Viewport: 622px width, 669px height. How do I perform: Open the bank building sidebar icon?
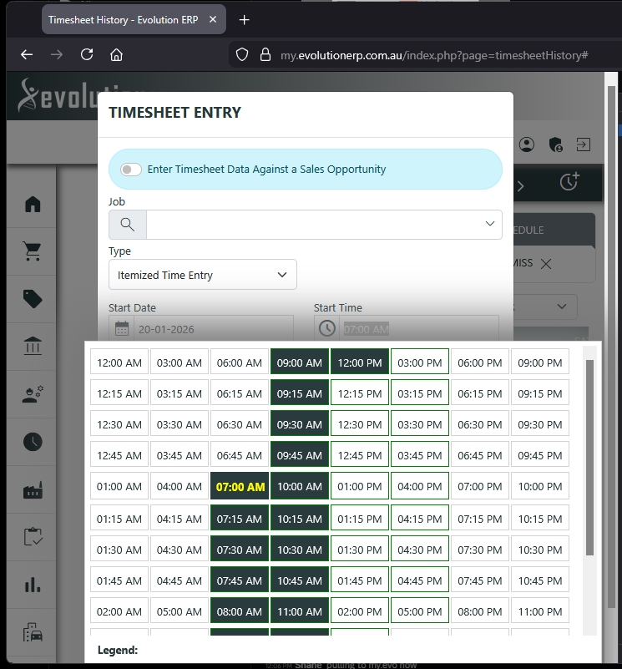[33, 347]
